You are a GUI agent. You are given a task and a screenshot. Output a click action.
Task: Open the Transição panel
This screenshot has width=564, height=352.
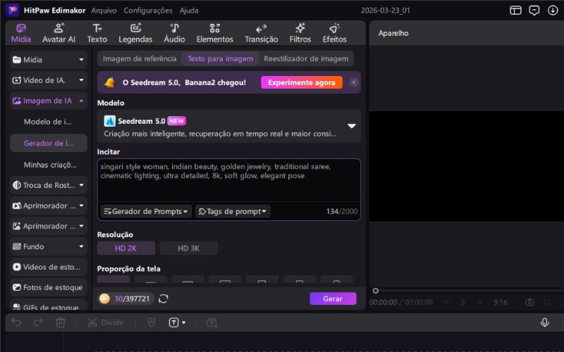coord(261,33)
